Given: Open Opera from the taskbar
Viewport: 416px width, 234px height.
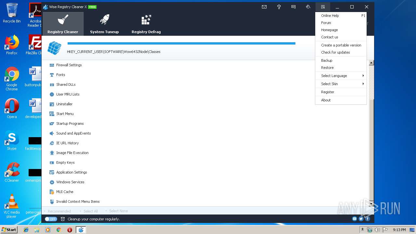Looking at the screenshot, I should point(70,230).
